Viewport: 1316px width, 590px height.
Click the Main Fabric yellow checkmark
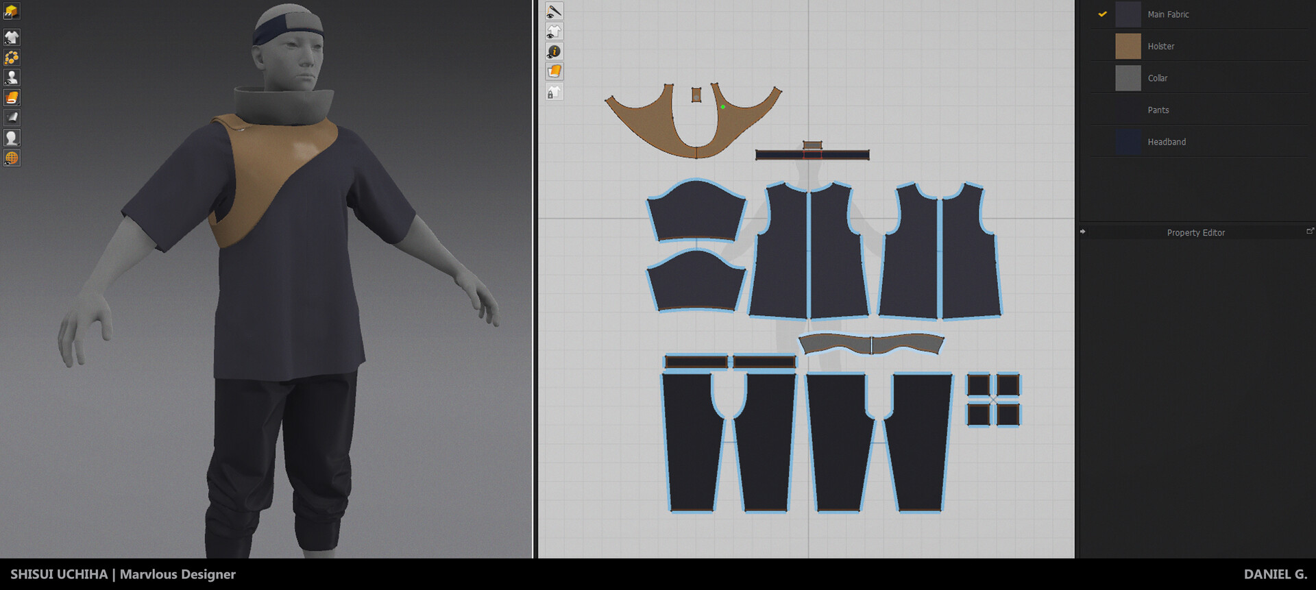point(1102,14)
